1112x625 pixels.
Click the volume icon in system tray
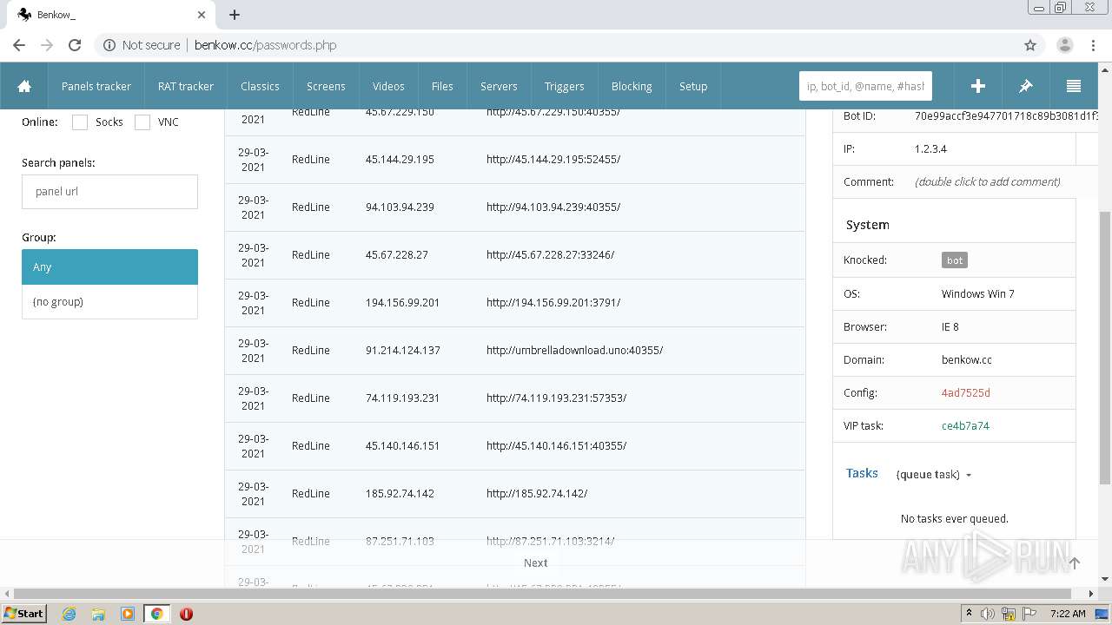click(x=988, y=614)
